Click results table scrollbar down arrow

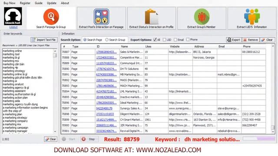(x=273, y=132)
